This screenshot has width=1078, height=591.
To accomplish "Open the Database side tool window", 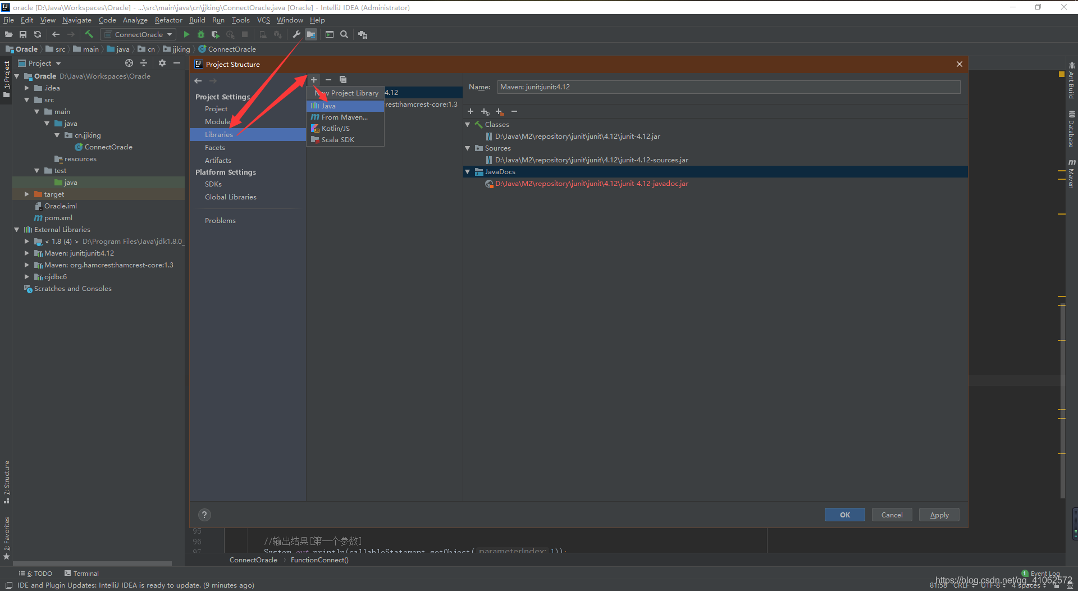I will pos(1071,129).
